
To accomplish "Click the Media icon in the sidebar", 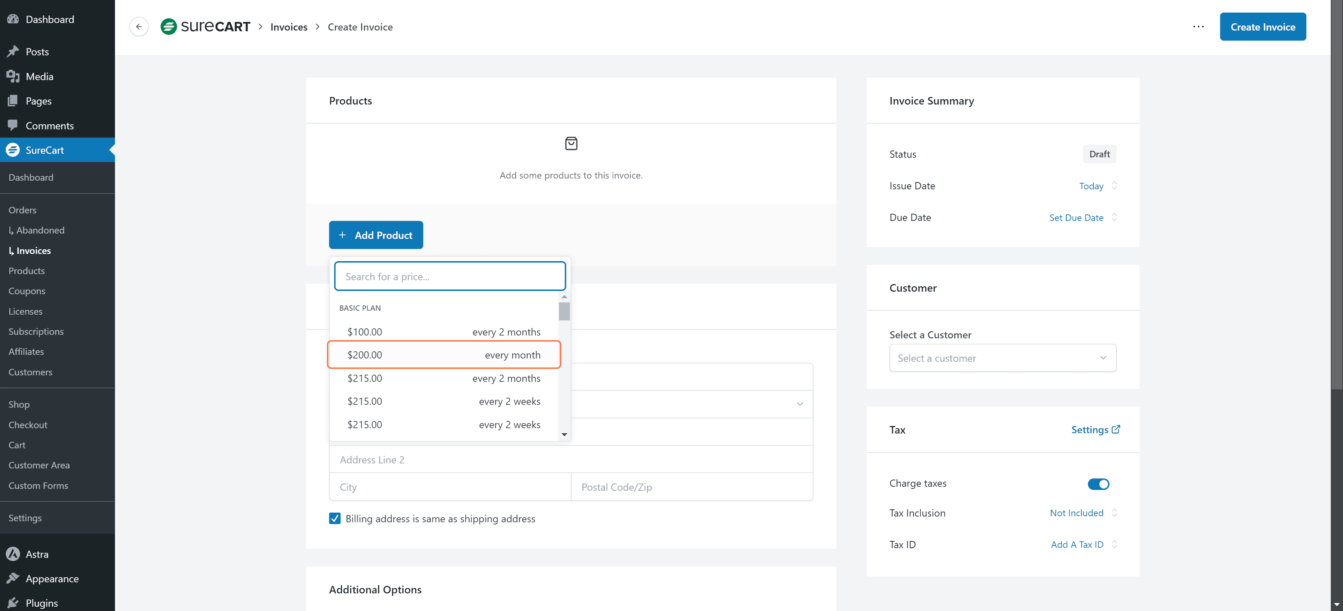I will coord(13,76).
